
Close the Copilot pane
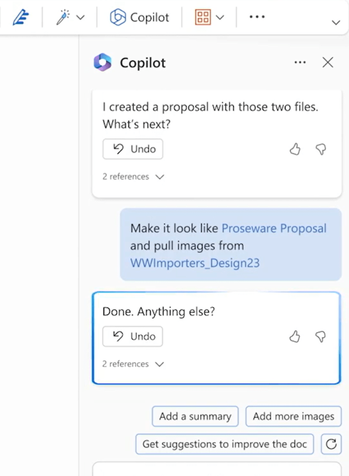(328, 62)
